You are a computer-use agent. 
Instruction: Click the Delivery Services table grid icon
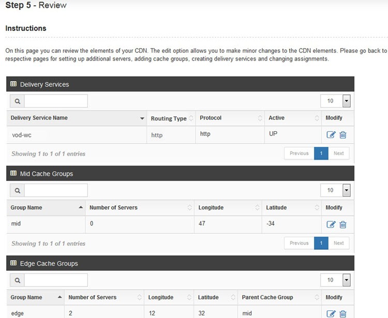pyautogui.click(x=13, y=84)
